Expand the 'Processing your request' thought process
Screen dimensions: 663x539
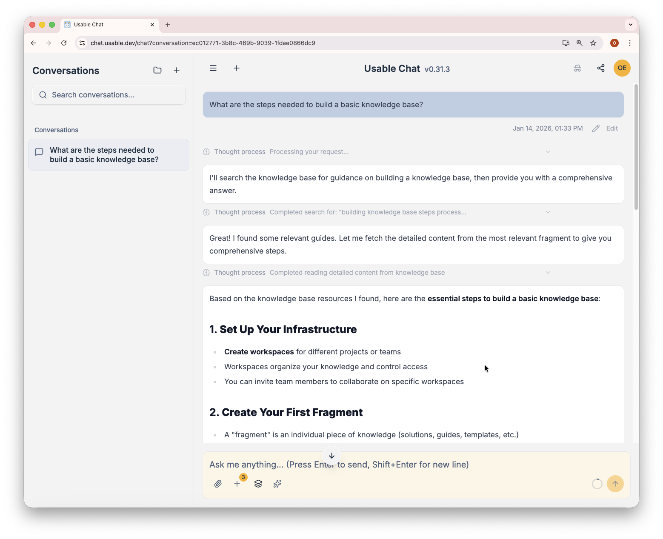tap(548, 152)
